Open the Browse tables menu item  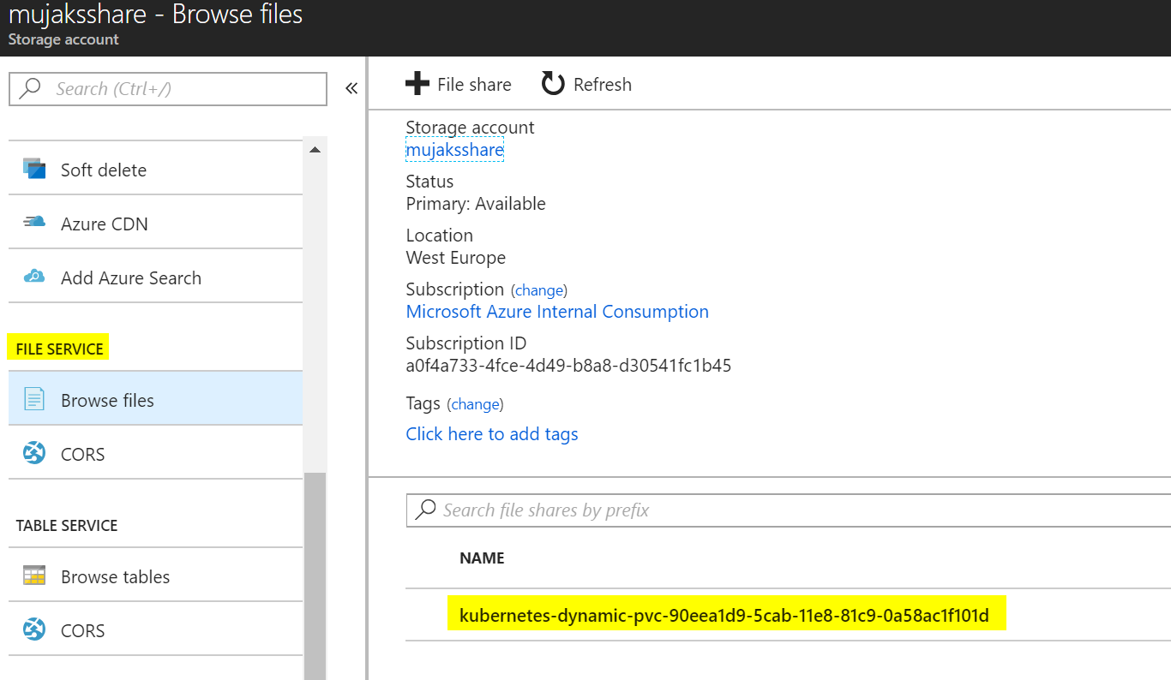pos(155,576)
